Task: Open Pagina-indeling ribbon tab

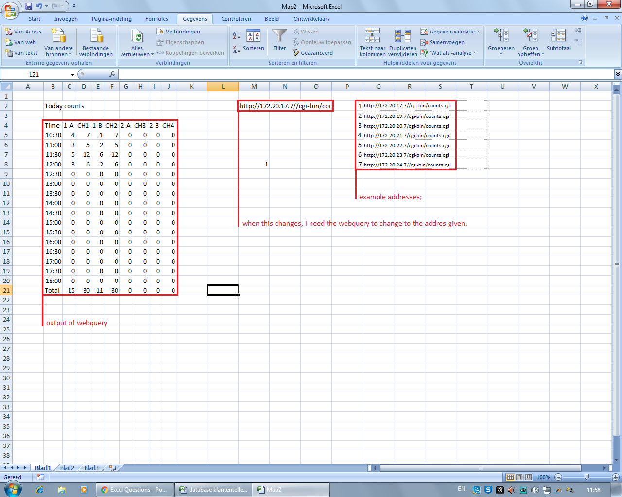Action: (x=112, y=19)
